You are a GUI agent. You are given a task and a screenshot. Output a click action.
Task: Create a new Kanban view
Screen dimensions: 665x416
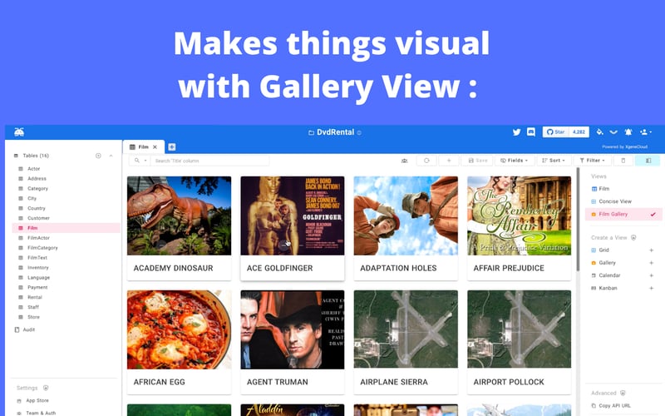652,288
